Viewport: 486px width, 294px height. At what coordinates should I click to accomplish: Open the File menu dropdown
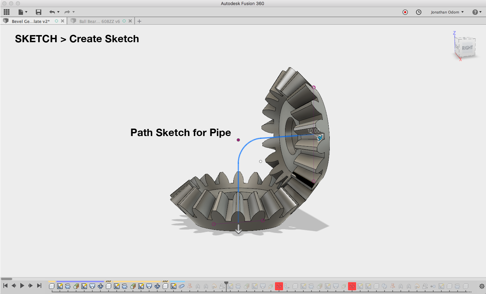tap(22, 12)
